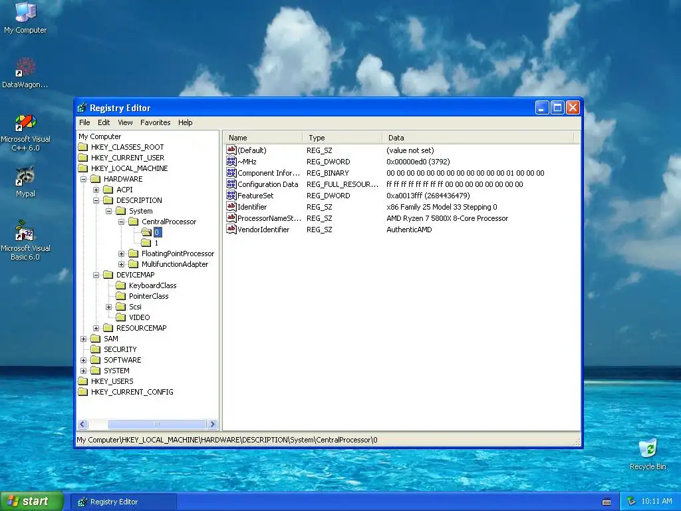Collapse the CentralProcessor key

(x=121, y=222)
